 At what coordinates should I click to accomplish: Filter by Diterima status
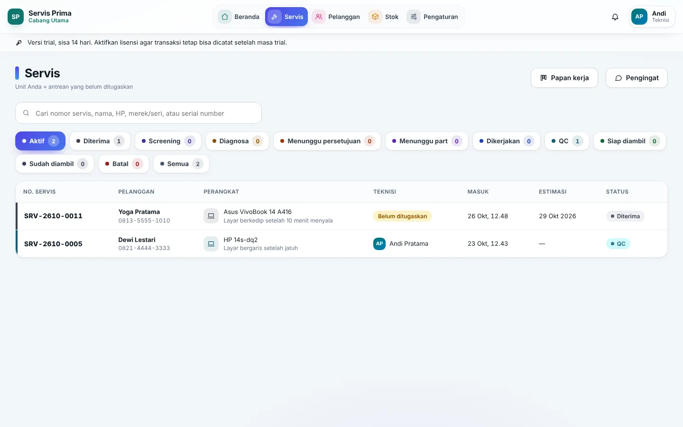pos(100,141)
